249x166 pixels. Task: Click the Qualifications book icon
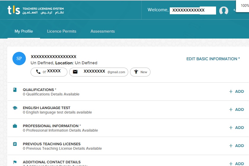click(15, 90)
